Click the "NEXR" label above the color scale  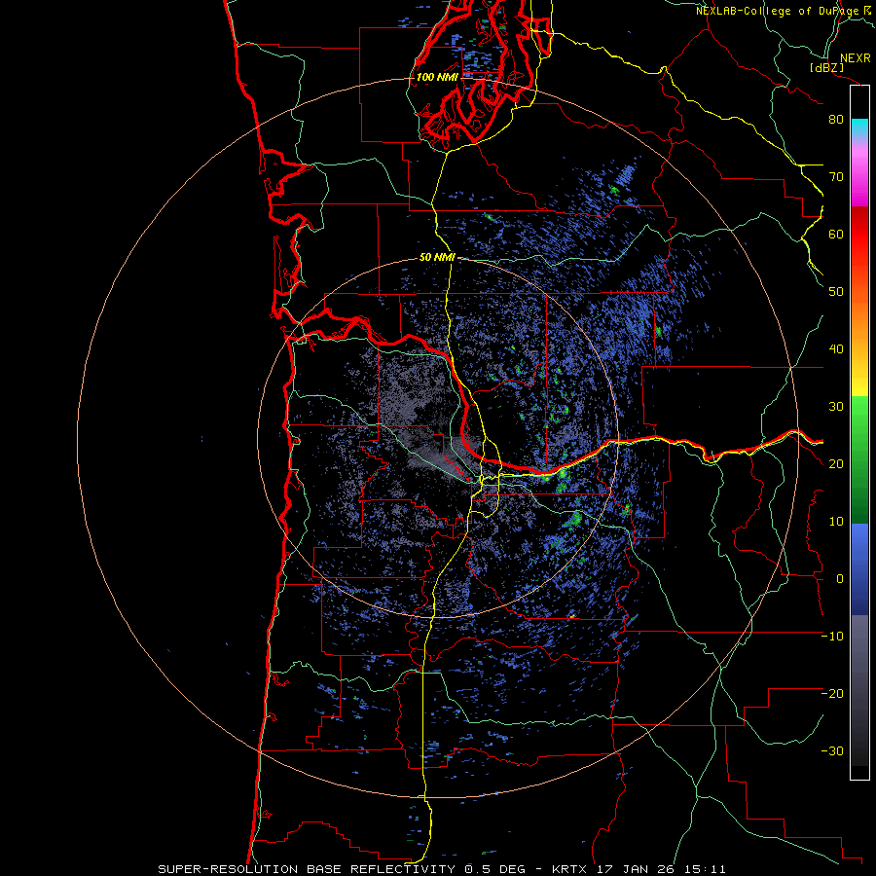click(856, 58)
